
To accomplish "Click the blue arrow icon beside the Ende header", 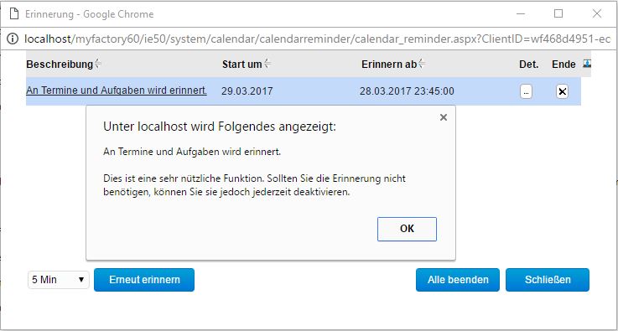I will click(x=587, y=64).
